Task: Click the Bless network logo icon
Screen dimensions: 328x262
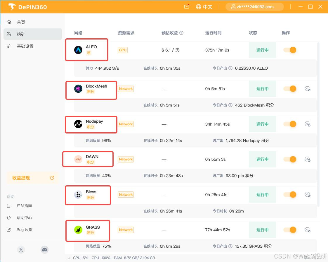Action: pos(78,195)
